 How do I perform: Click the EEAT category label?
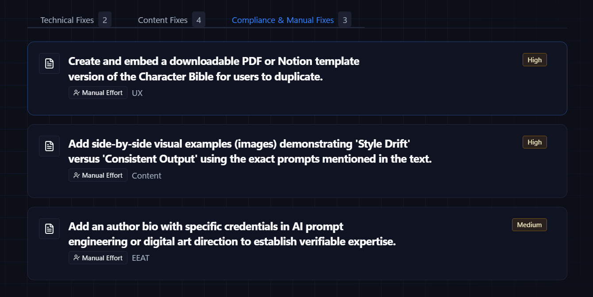point(141,258)
